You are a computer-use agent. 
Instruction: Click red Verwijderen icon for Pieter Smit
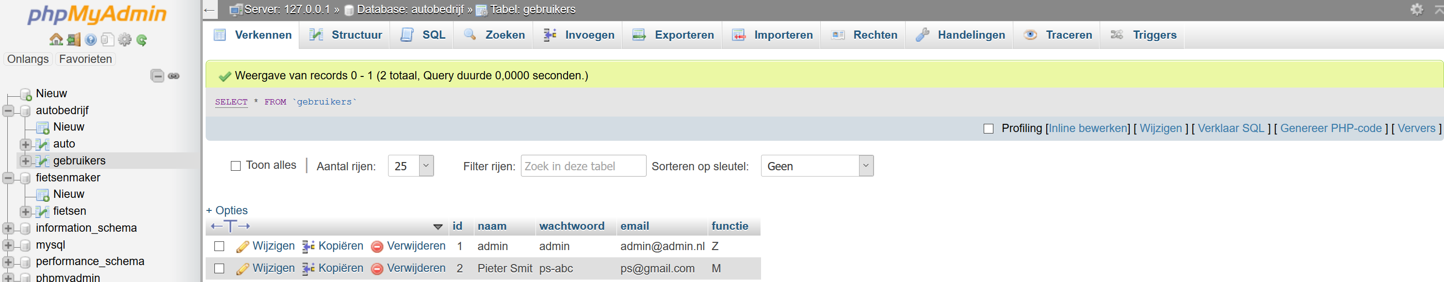click(x=377, y=269)
